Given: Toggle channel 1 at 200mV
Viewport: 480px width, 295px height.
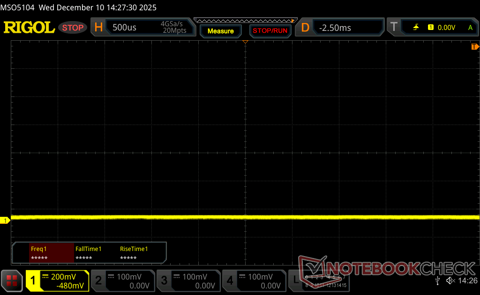Looking at the screenshot, I should point(57,280).
